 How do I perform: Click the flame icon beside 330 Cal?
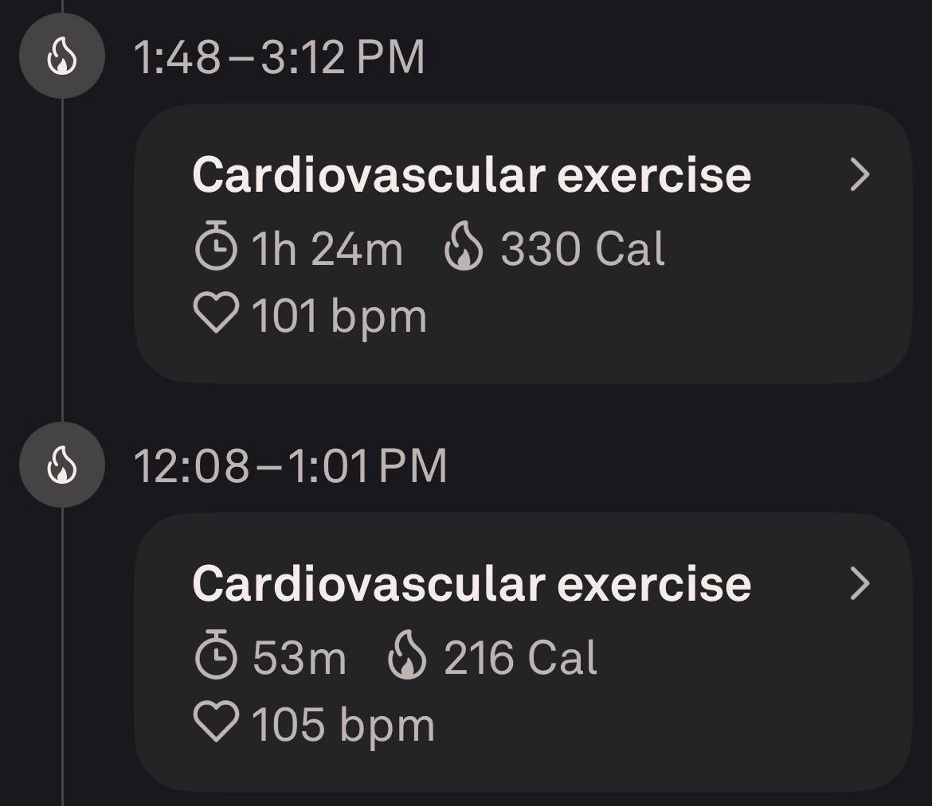point(464,247)
